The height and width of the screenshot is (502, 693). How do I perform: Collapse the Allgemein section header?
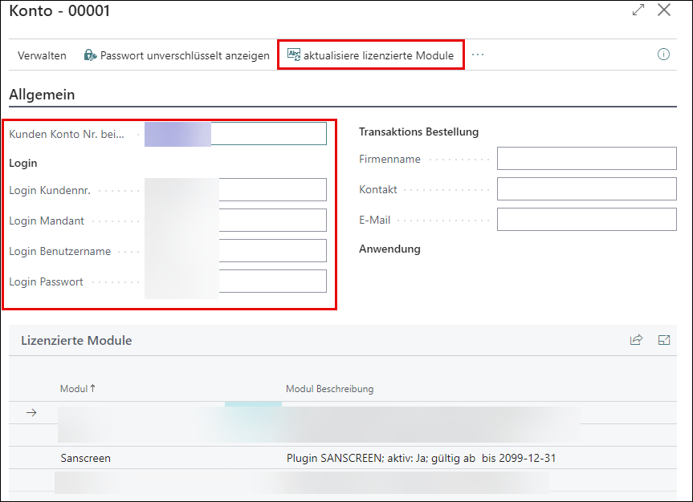(x=42, y=95)
